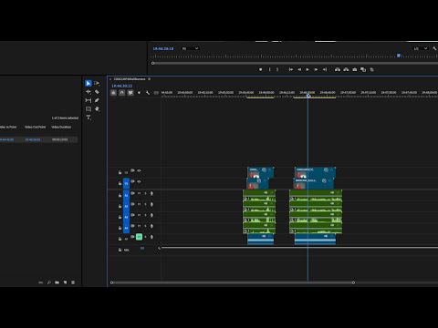The image size is (438, 328).
Task: Step forward one frame
Action: (316, 69)
